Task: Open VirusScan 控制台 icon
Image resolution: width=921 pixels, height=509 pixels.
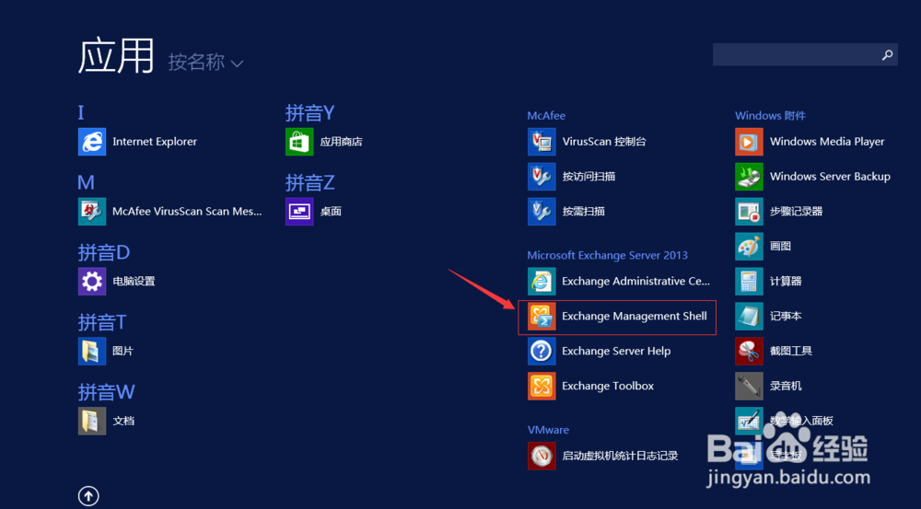Action: (x=542, y=142)
